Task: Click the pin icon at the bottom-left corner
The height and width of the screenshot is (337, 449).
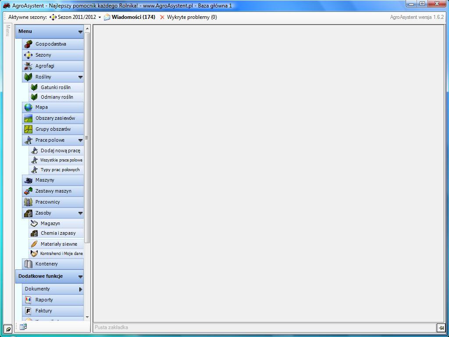Action: tap(8, 329)
